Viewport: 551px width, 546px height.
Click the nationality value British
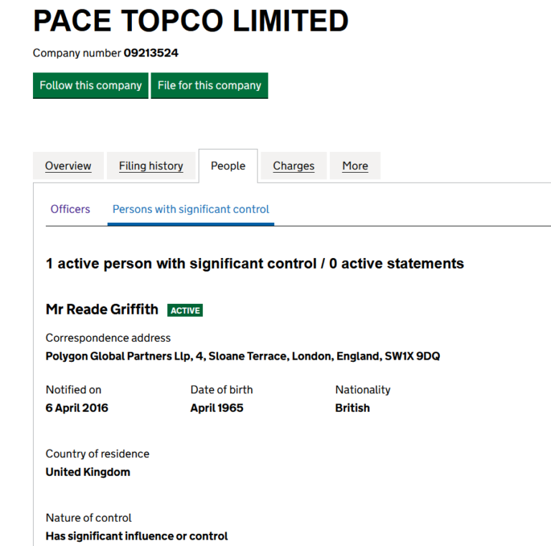pyautogui.click(x=352, y=408)
